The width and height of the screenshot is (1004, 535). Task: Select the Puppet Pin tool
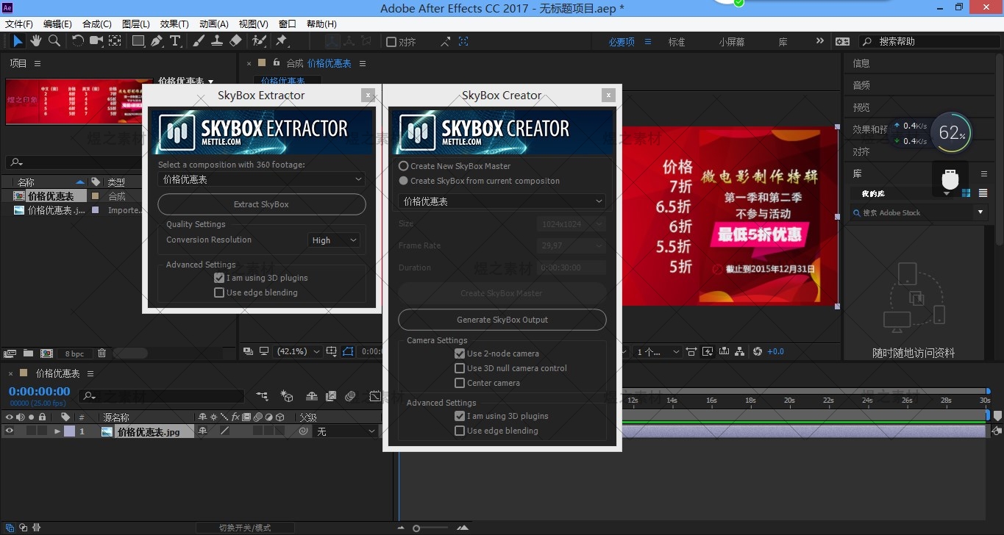281,41
